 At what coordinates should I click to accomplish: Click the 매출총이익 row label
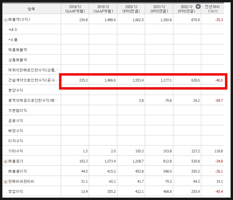point(18,171)
